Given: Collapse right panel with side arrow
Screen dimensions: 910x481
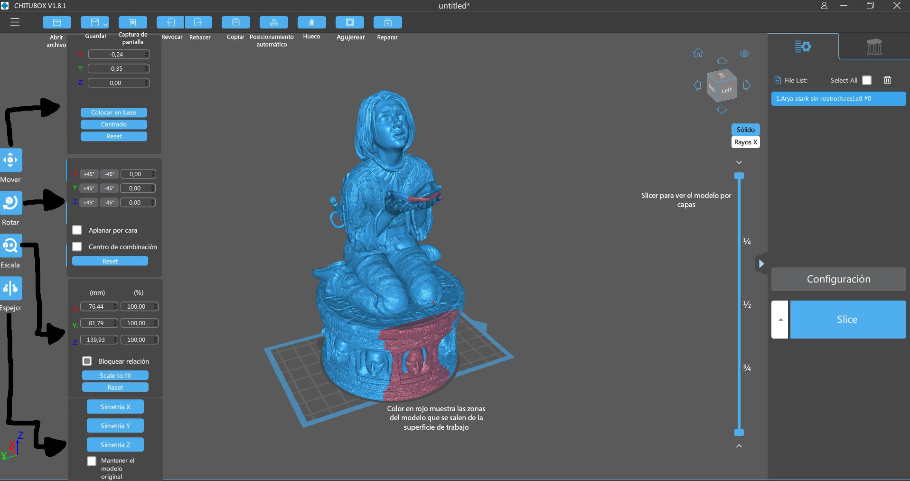Looking at the screenshot, I should 761,264.
